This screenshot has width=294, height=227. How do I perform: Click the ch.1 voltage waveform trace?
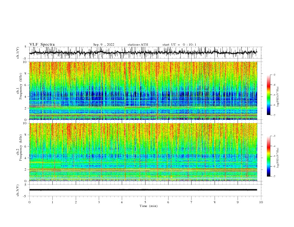tap(143, 52)
